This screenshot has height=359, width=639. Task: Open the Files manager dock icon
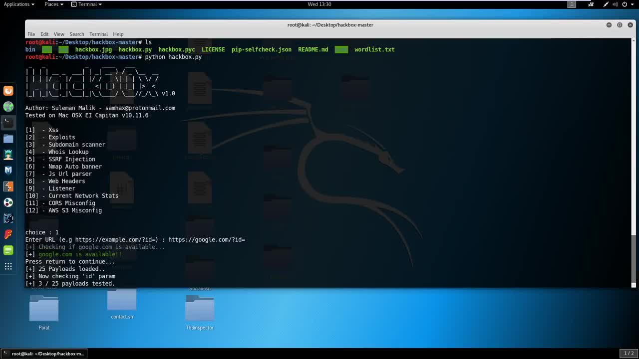(8, 139)
